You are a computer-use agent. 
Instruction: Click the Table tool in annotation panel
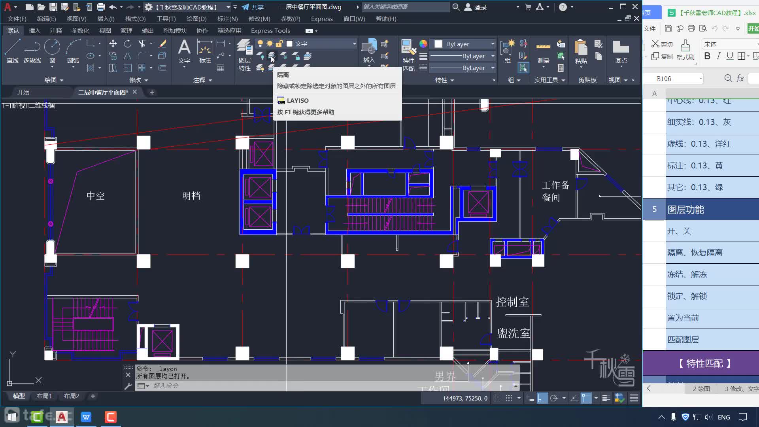coord(221,68)
